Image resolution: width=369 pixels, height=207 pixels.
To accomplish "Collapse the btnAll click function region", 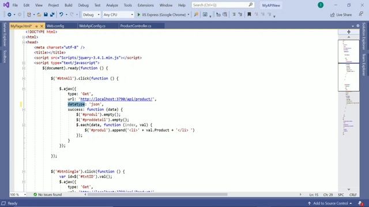I will tap(24, 79).
